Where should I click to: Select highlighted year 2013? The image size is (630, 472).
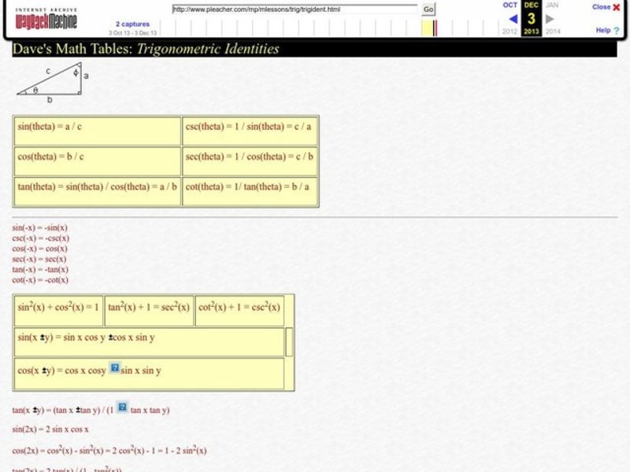[532, 31]
